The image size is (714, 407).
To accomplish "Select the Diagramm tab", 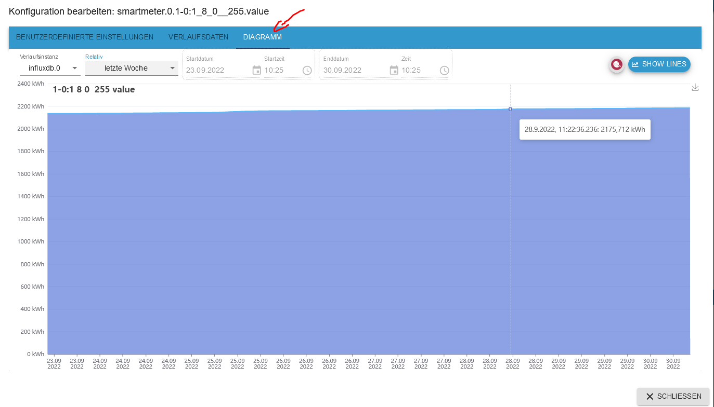I will [263, 37].
